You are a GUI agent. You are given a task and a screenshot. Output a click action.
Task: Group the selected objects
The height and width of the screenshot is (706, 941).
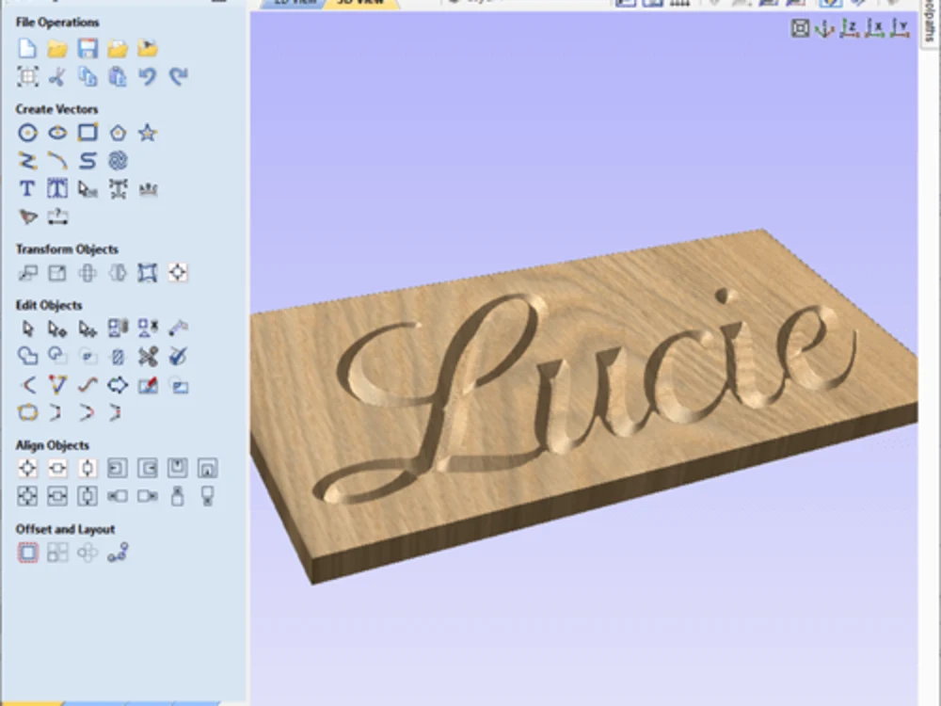pyautogui.click(x=118, y=329)
